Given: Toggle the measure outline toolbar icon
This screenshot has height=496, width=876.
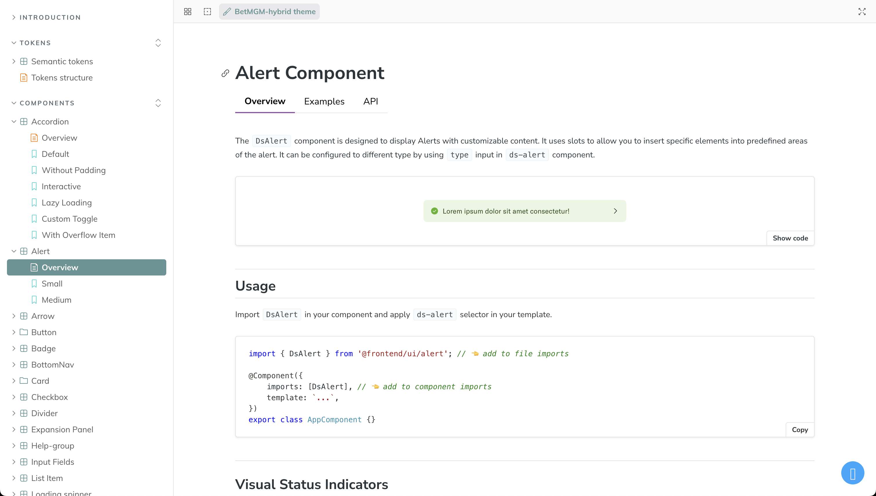Looking at the screenshot, I should 207,12.
